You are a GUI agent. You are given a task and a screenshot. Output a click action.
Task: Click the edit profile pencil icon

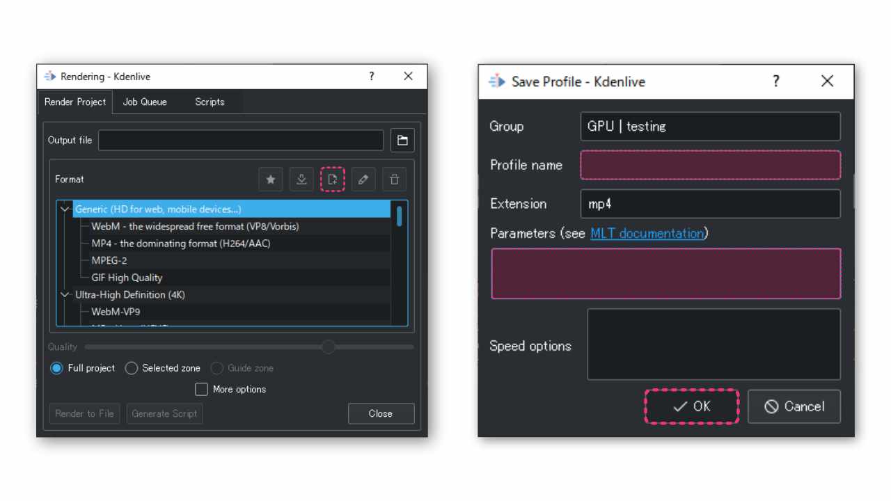363,180
